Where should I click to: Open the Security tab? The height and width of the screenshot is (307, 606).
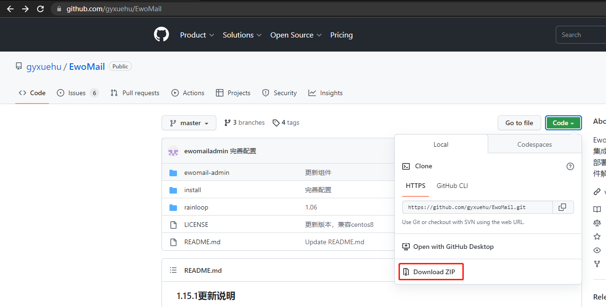pos(279,93)
